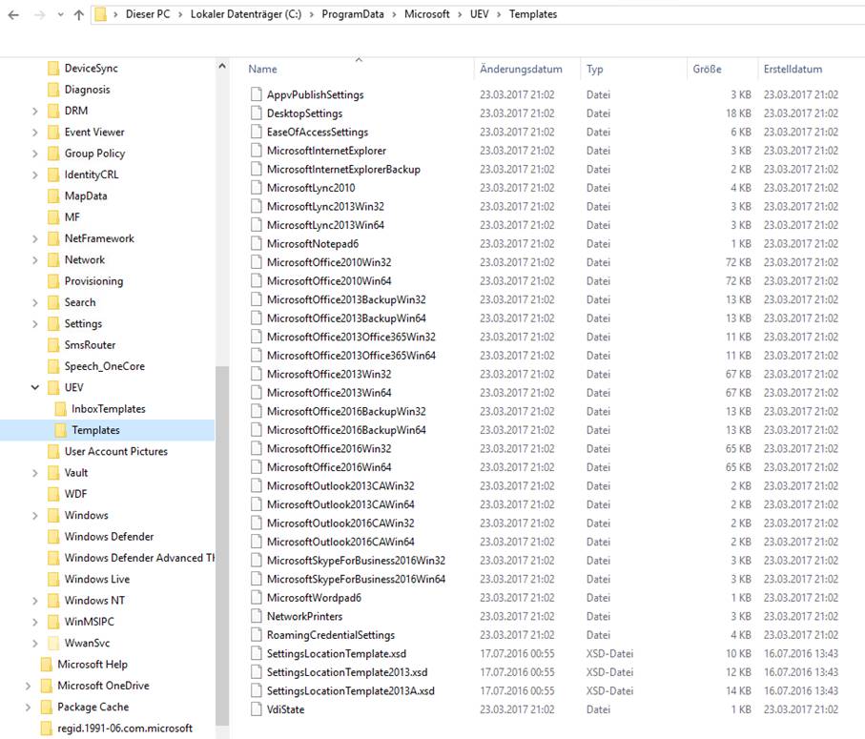Select MicrosoftLync2013Win64 file name
The image size is (865, 739).
point(325,225)
